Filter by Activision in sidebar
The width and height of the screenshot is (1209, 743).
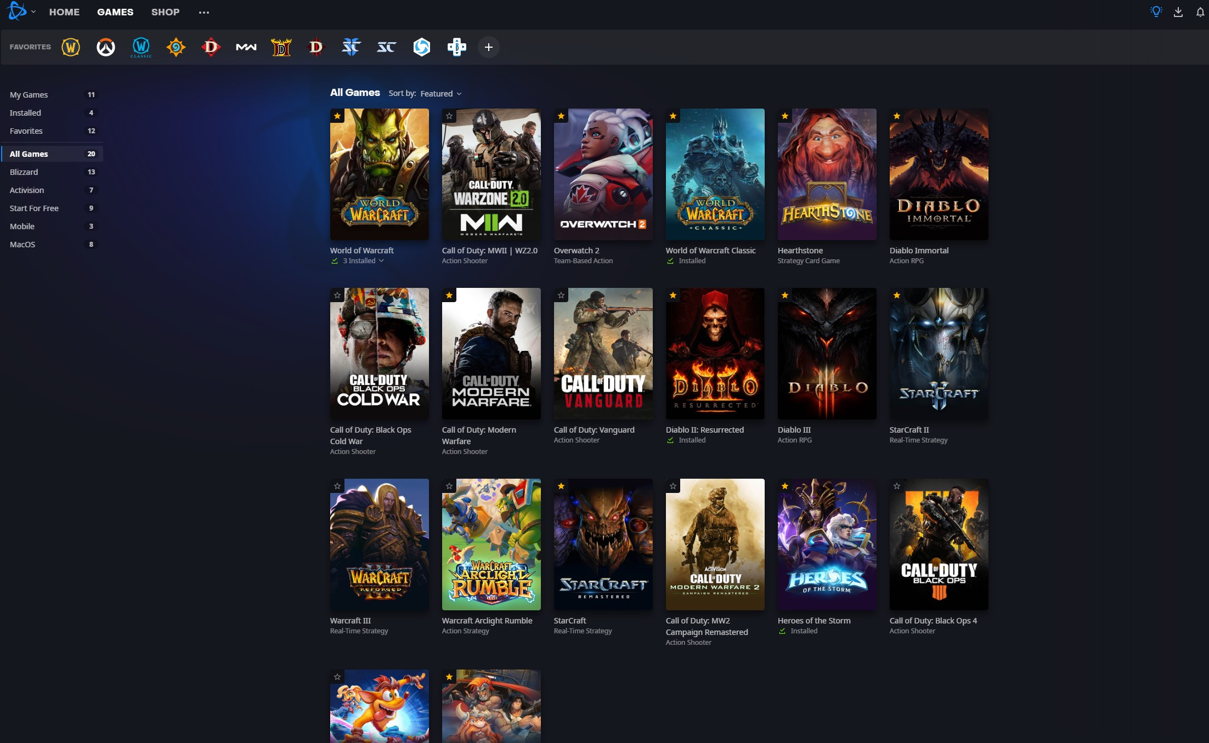click(27, 190)
